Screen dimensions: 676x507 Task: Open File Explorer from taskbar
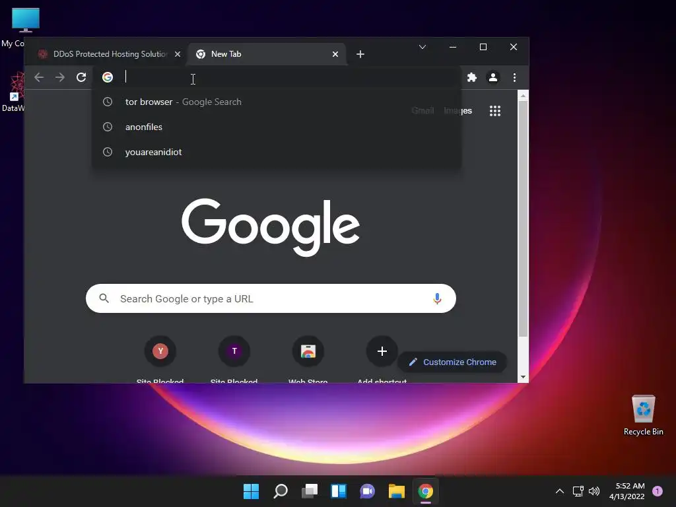click(397, 491)
